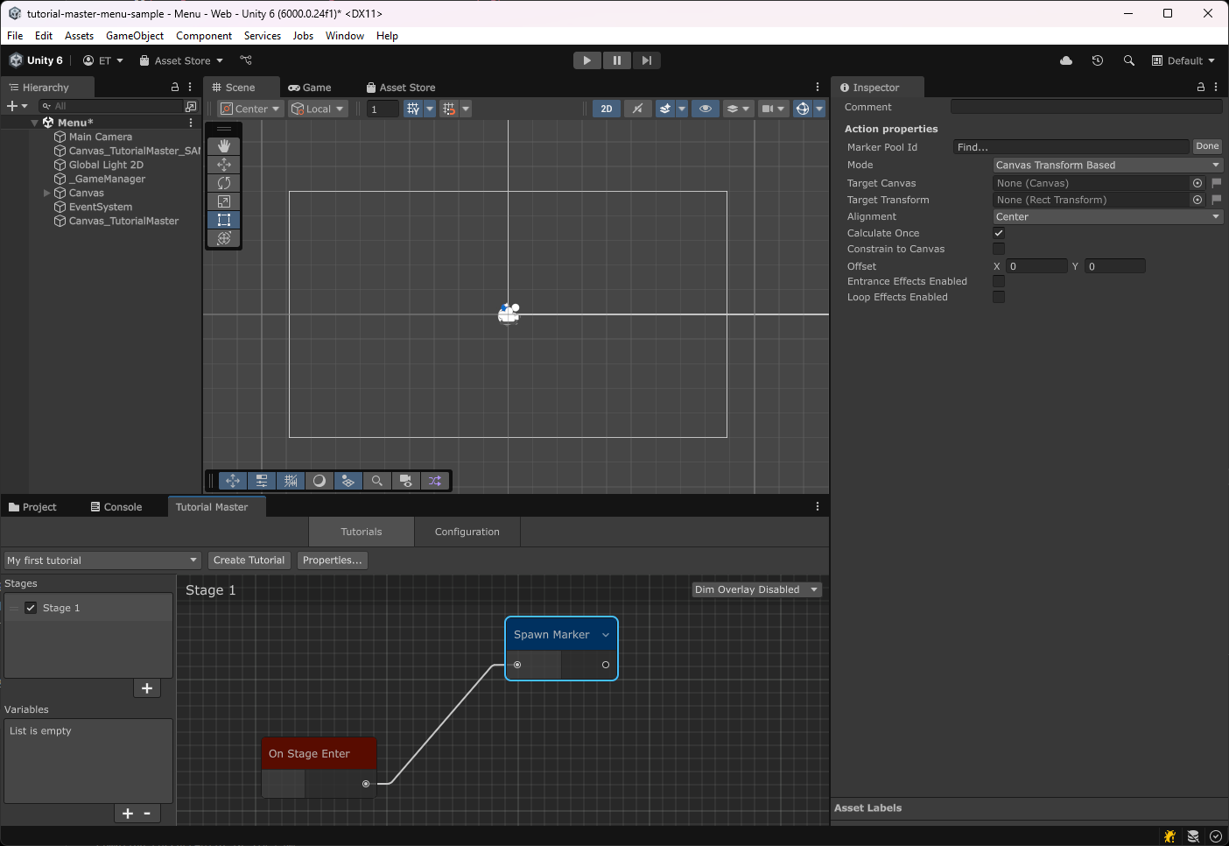Switch to the Project tab
Screen dimensions: 1229x846
[x=32, y=507]
